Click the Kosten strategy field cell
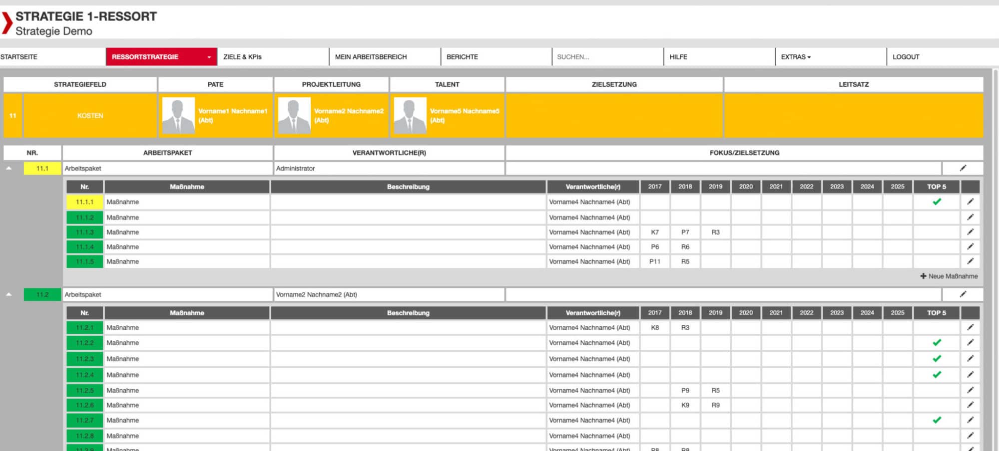999x451 pixels. pos(90,116)
